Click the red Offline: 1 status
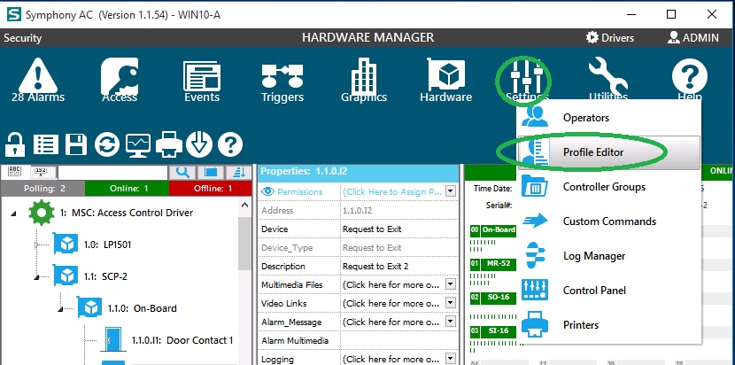The height and width of the screenshot is (365, 735). [x=211, y=189]
